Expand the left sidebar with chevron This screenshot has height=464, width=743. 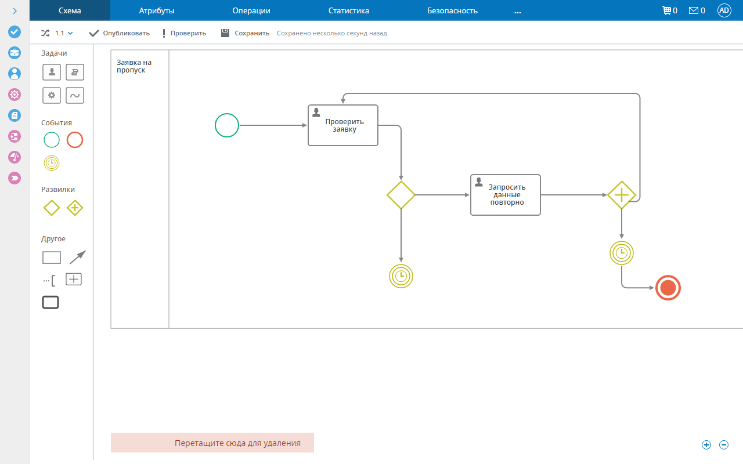click(15, 10)
